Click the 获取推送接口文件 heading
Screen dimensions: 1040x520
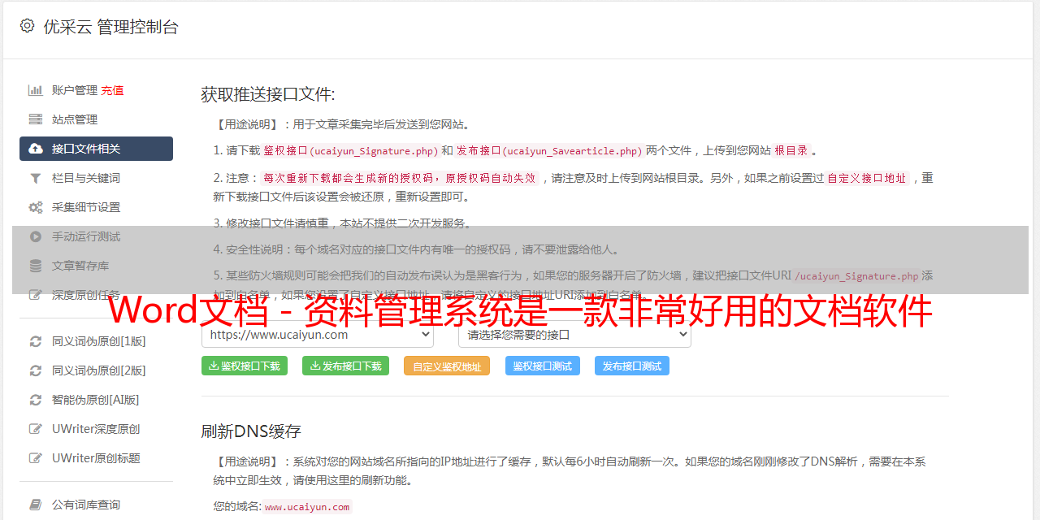point(268,94)
